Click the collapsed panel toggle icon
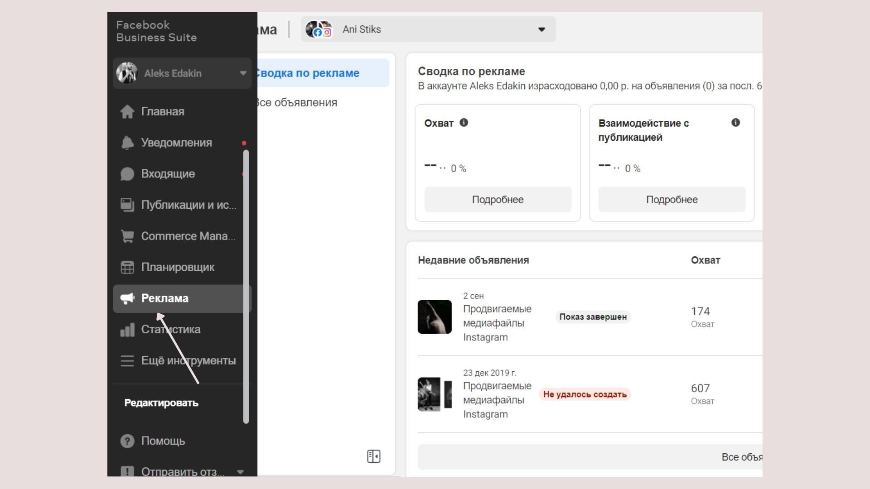 [374, 456]
